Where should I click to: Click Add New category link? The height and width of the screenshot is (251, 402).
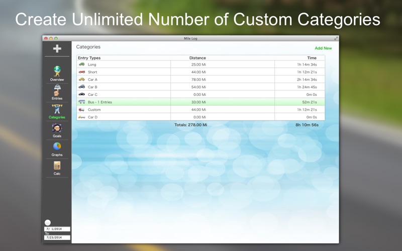pos(323,48)
